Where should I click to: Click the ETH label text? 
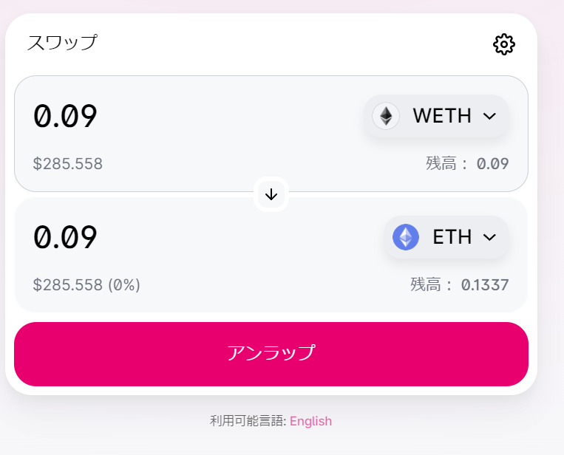point(452,237)
